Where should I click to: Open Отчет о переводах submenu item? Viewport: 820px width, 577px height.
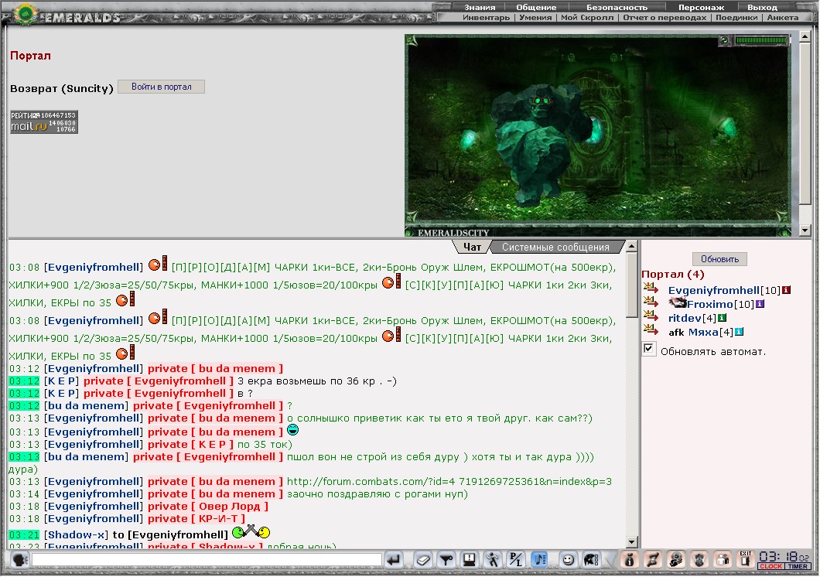665,17
